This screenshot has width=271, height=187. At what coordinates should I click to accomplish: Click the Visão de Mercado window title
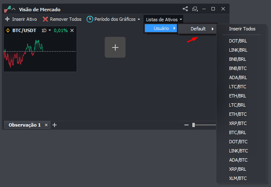pos(40,10)
